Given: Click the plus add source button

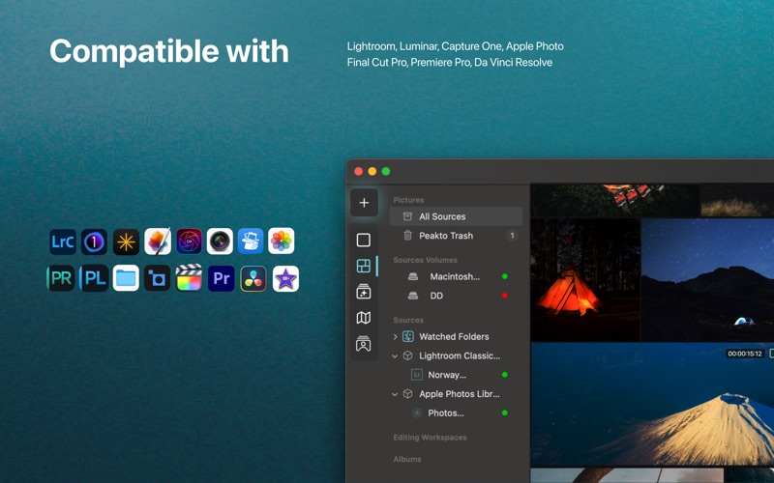Looking at the screenshot, I should click(x=364, y=203).
